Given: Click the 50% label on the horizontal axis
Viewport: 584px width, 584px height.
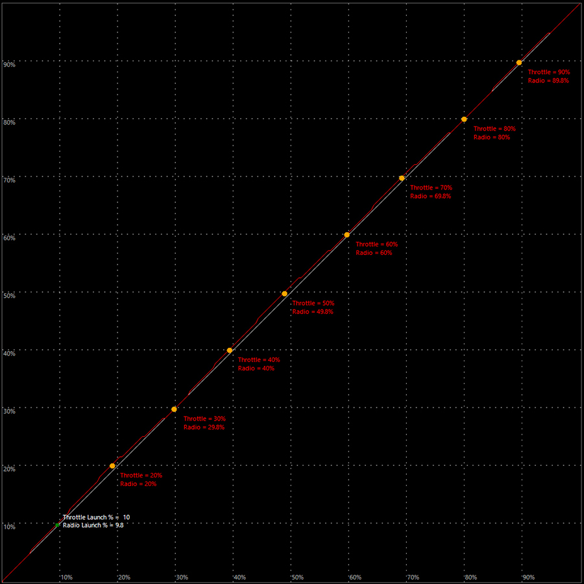Looking at the screenshot, I should [298, 578].
